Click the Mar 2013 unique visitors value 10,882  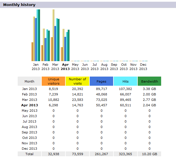53,100
